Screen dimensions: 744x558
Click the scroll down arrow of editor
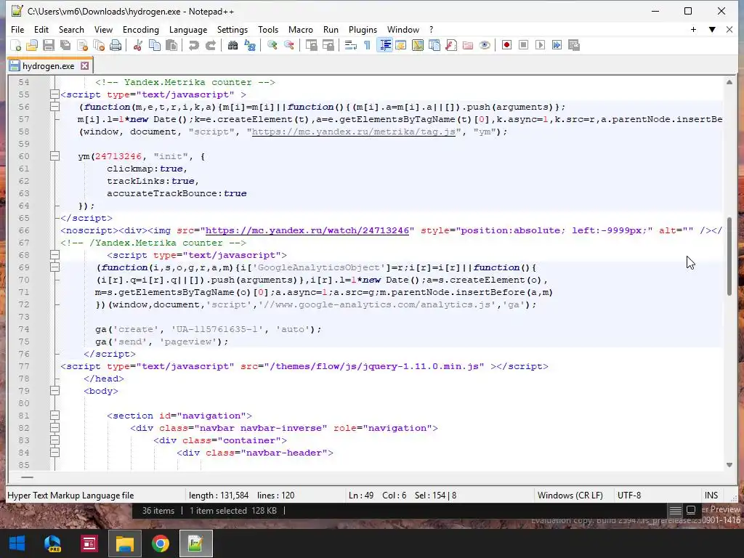pyautogui.click(x=729, y=465)
